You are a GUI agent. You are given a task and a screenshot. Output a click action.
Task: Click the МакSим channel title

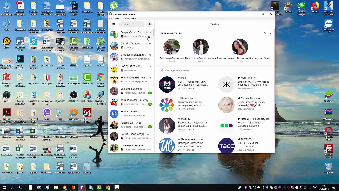pyautogui.click(x=186, y=119)
